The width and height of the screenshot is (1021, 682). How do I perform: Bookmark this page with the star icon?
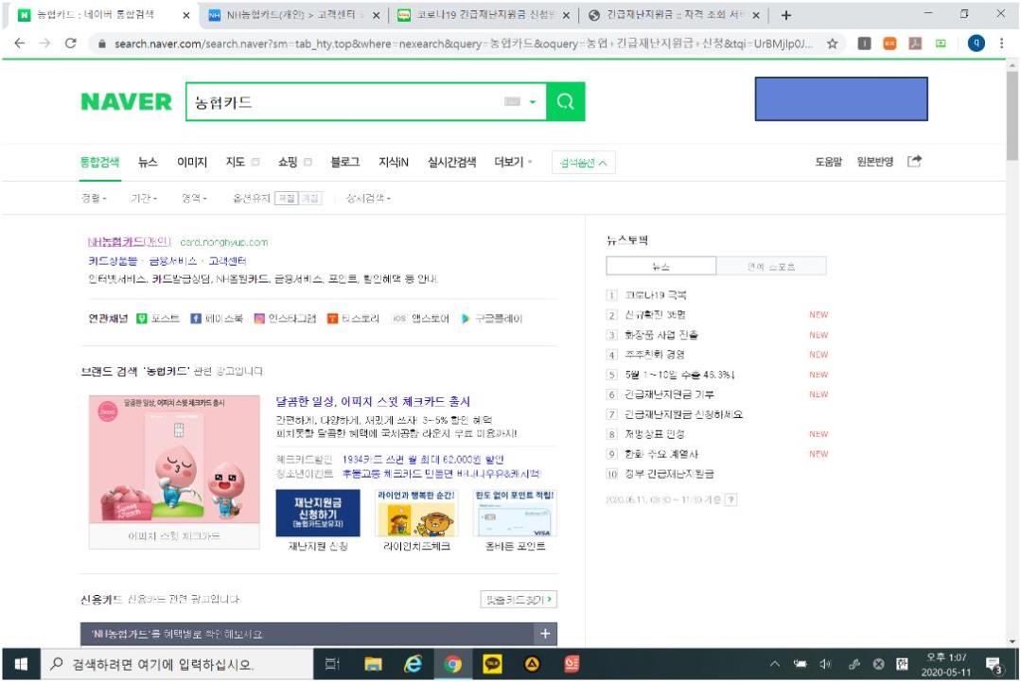[x=832, y=44]
